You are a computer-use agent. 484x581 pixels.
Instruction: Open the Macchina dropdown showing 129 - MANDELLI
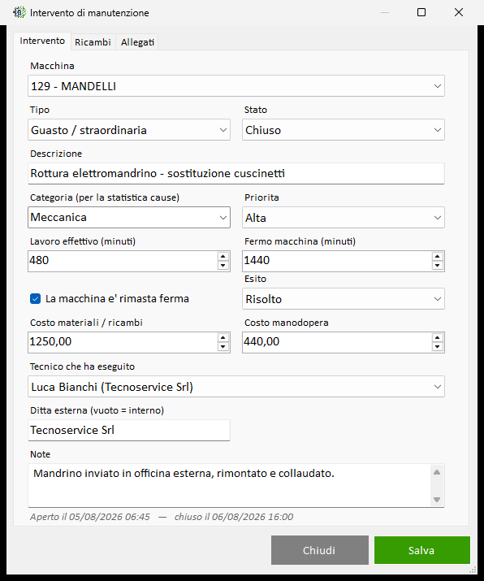236,86
